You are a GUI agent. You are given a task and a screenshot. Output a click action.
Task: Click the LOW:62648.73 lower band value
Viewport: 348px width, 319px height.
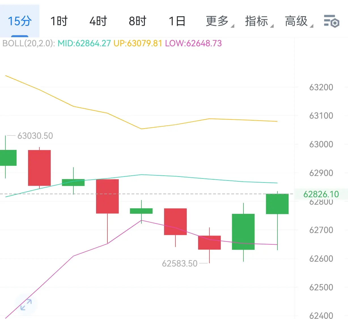pos(193,43)
